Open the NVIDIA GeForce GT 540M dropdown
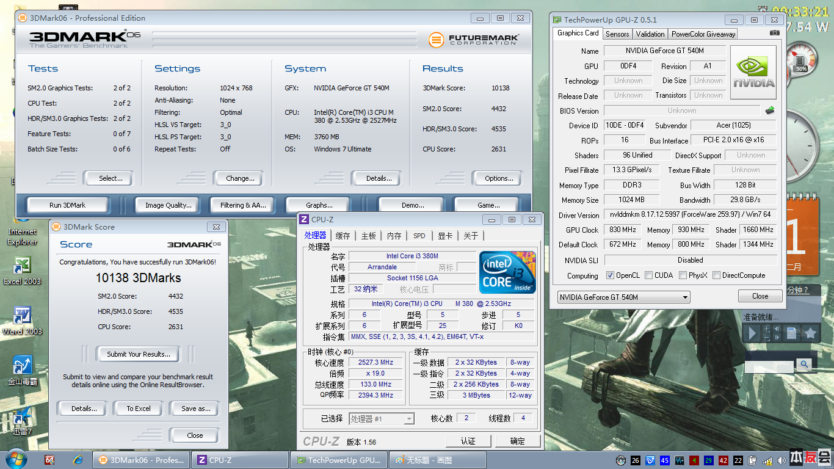This screenshot has height=469, width=834. click(x=623, y=297)
